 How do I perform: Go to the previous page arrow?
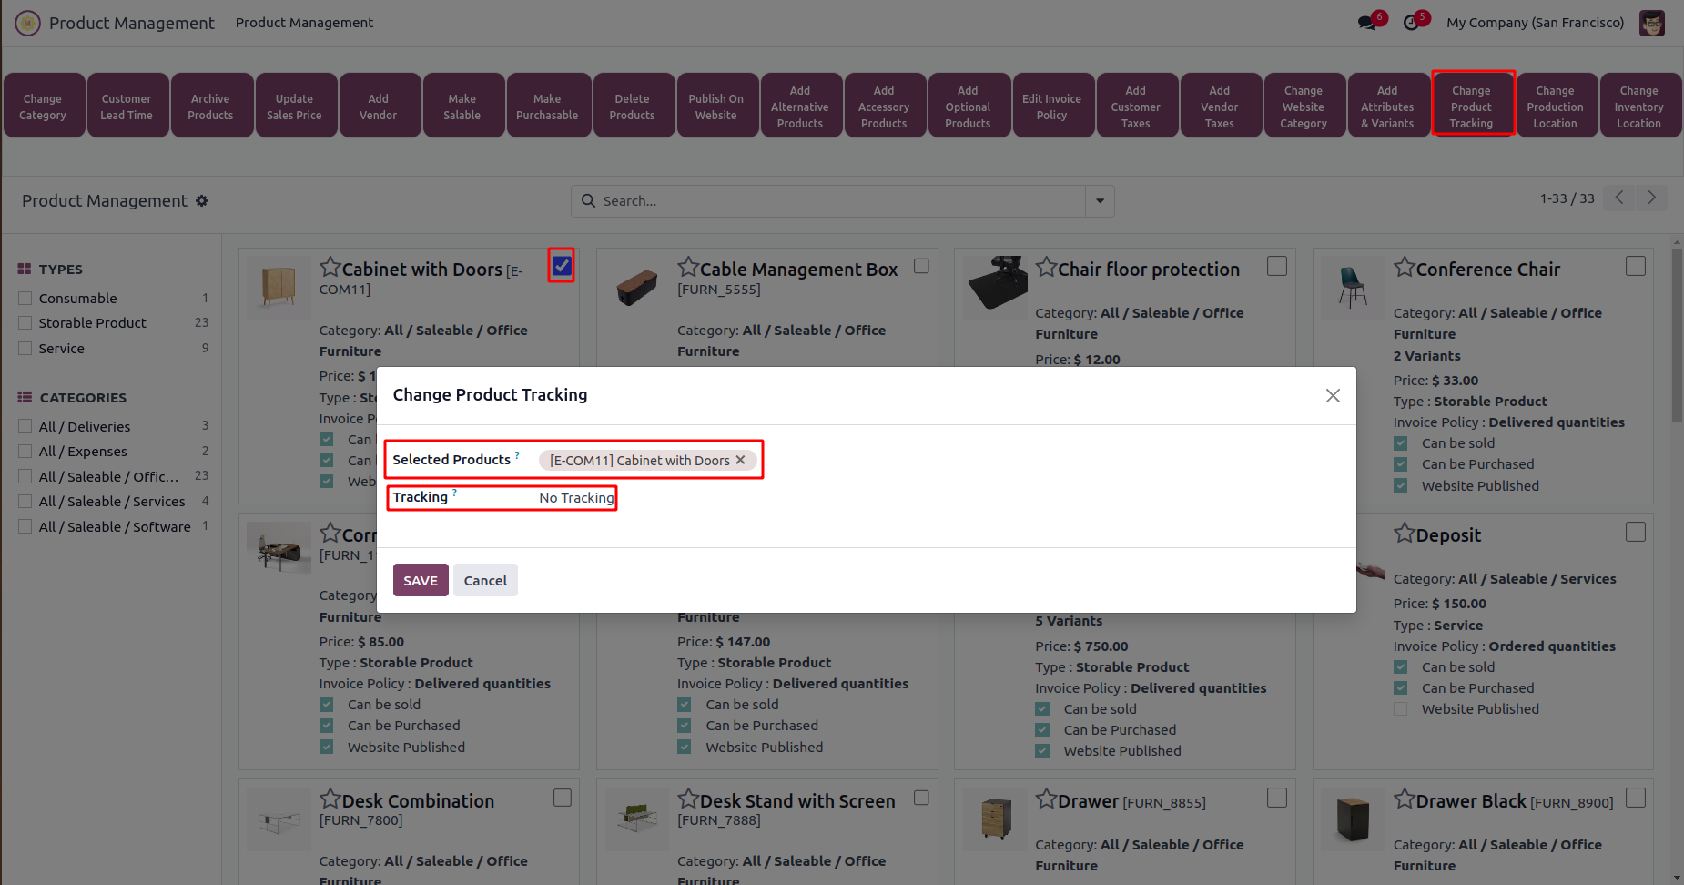[x=1618, y=198]
